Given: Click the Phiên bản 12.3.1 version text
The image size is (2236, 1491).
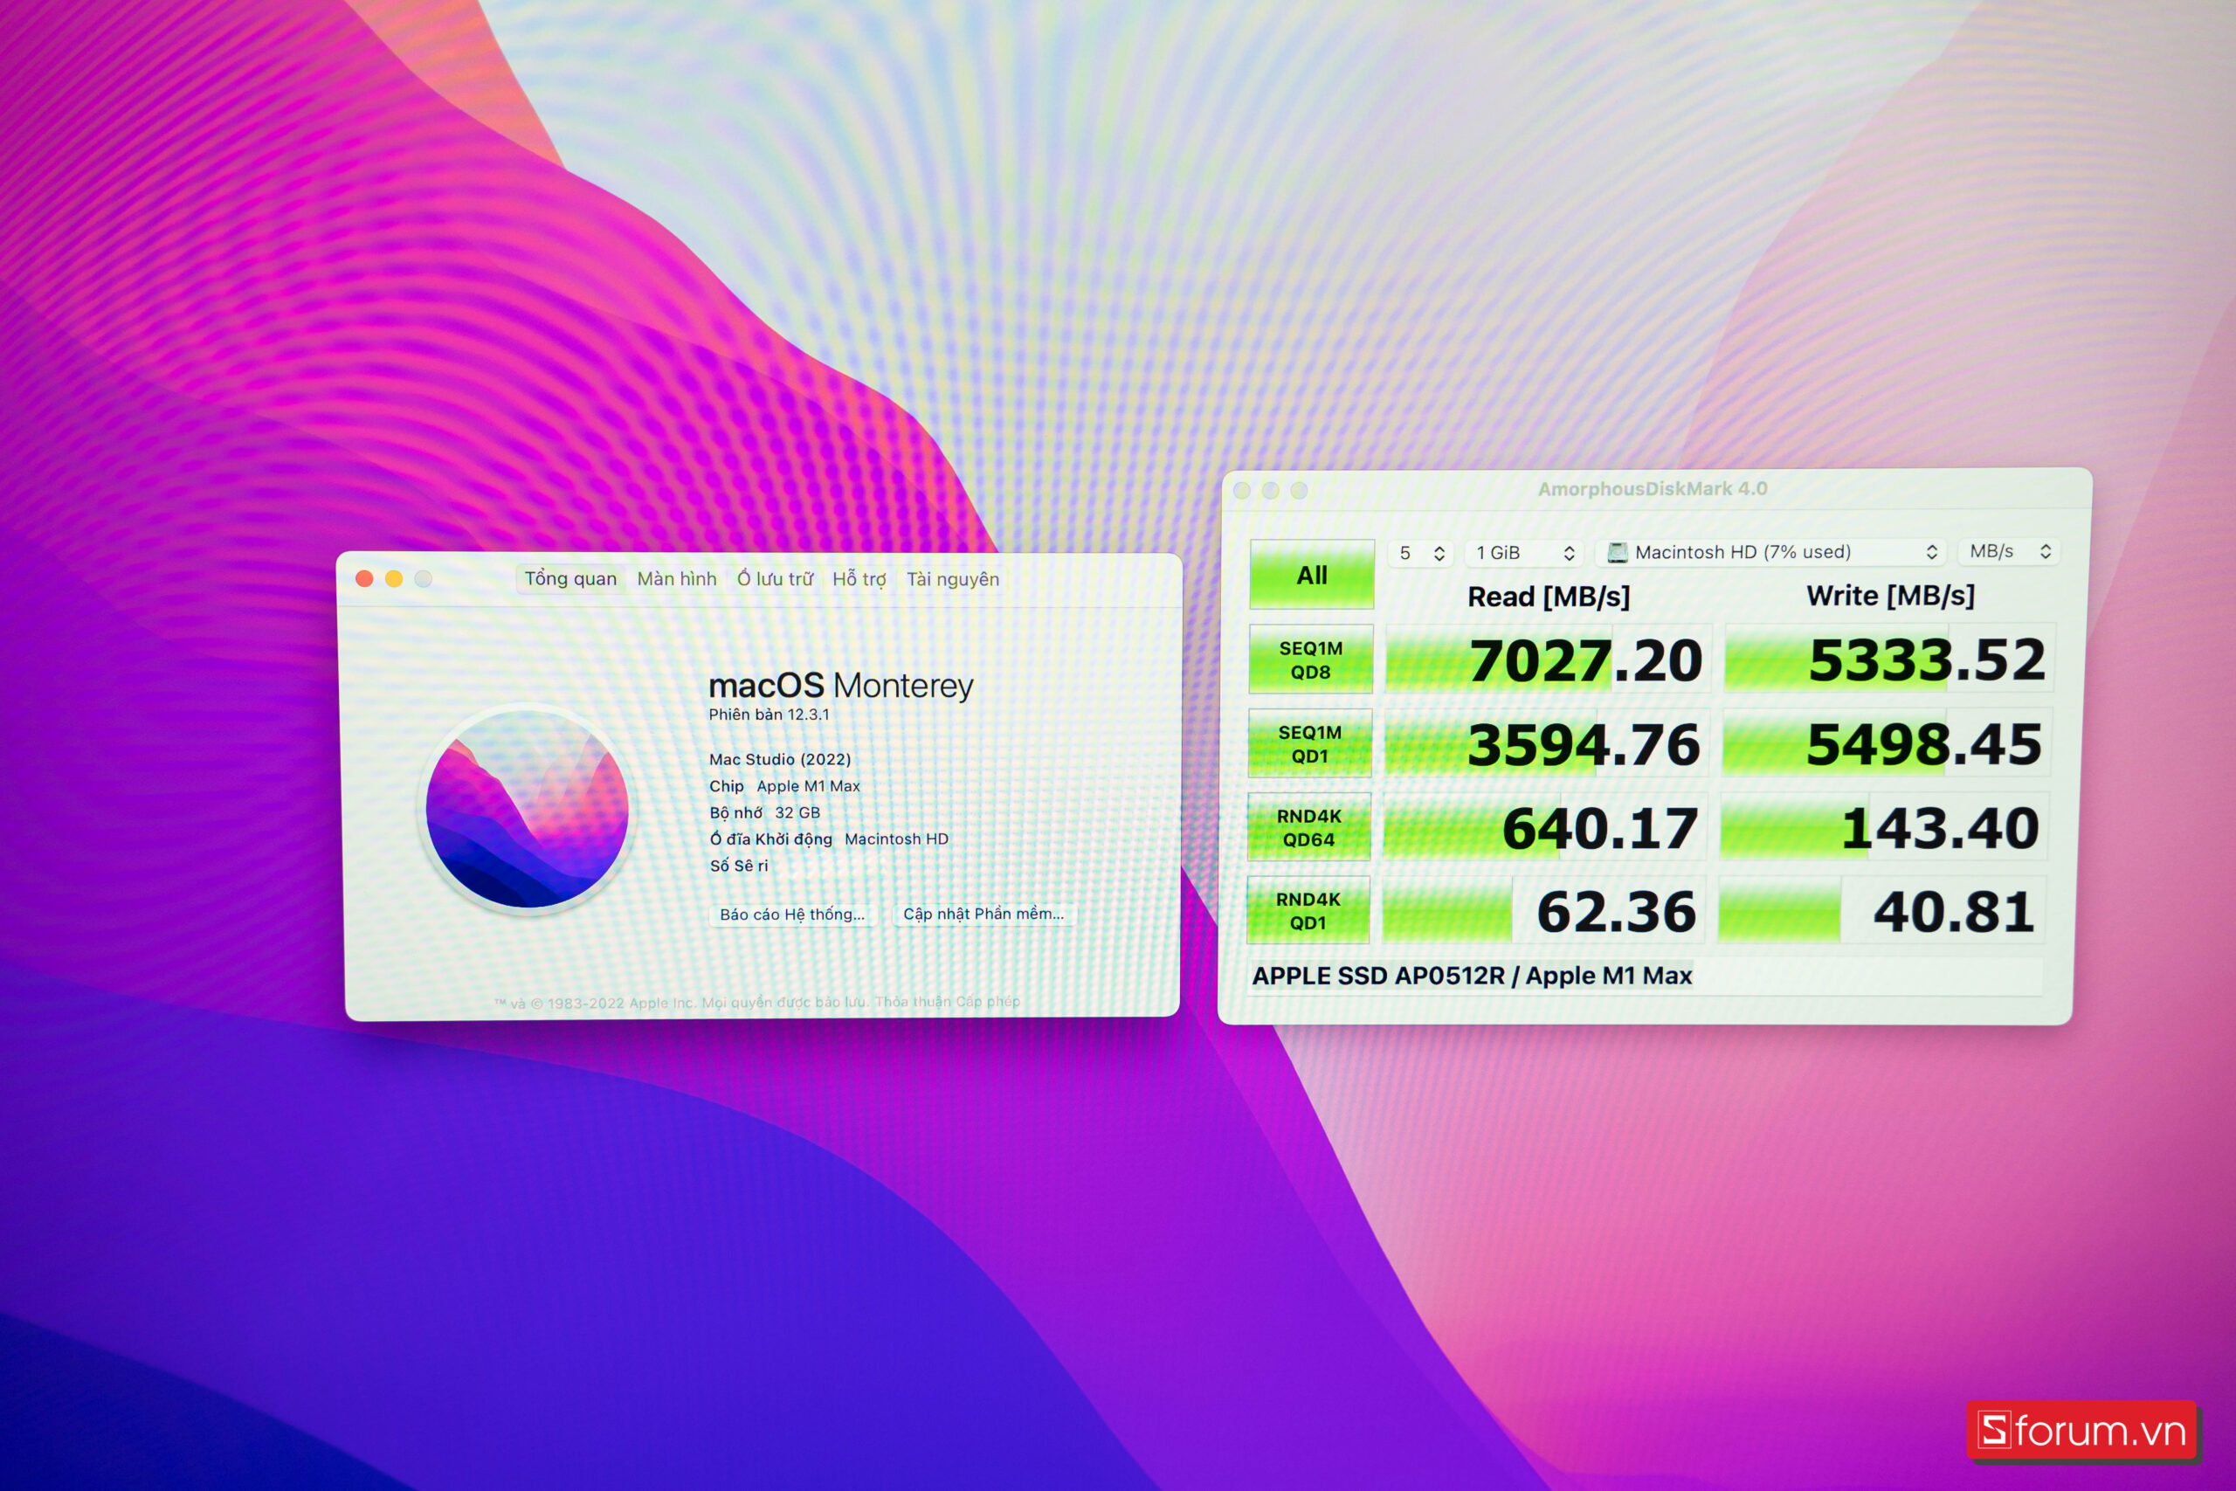Looking at the screenshot, I should tap(768, 714).
